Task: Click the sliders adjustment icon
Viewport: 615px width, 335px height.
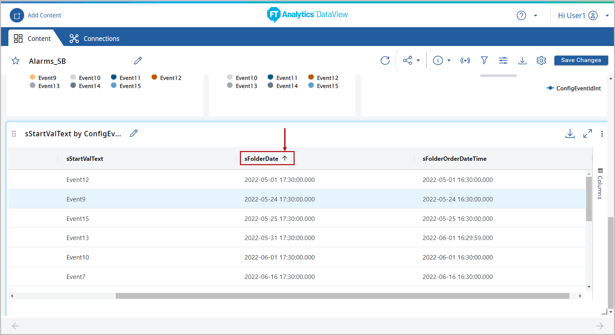Action: [x=503, y=60]
